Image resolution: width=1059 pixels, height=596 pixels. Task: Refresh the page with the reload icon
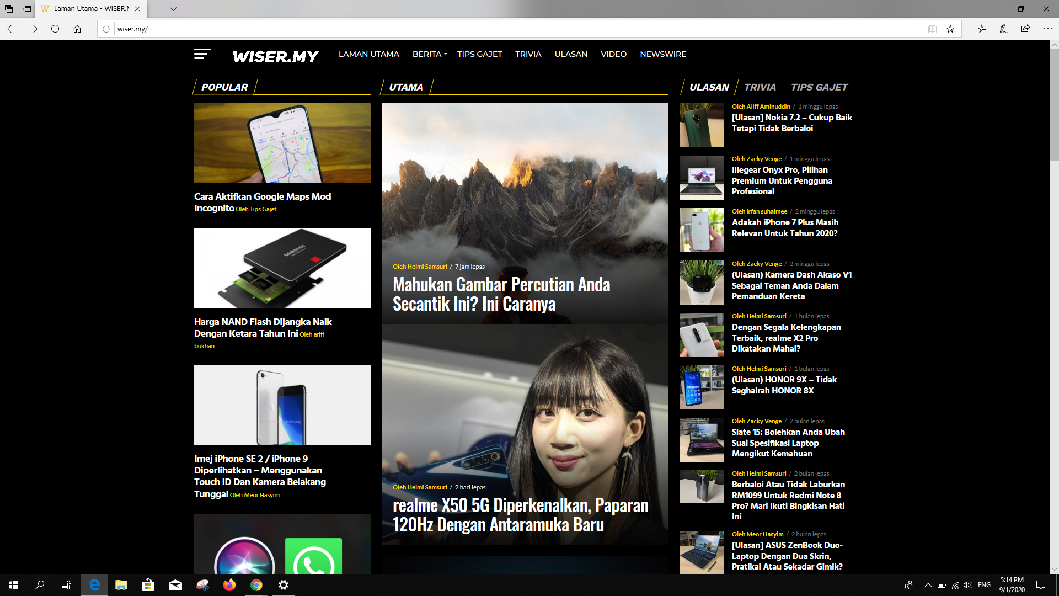(55, 29)
